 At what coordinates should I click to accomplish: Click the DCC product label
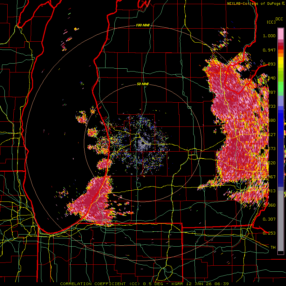[279, 19]
